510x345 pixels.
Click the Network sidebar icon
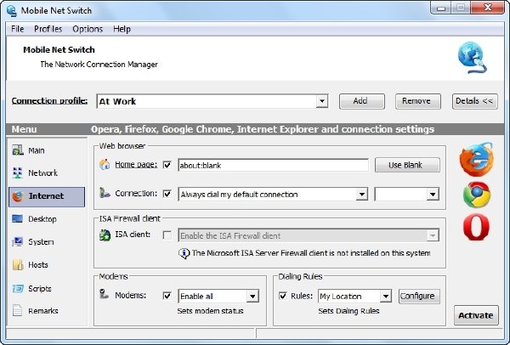[18, 173]
